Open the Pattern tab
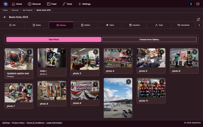 pyautogui.click(x=86, y=25)
